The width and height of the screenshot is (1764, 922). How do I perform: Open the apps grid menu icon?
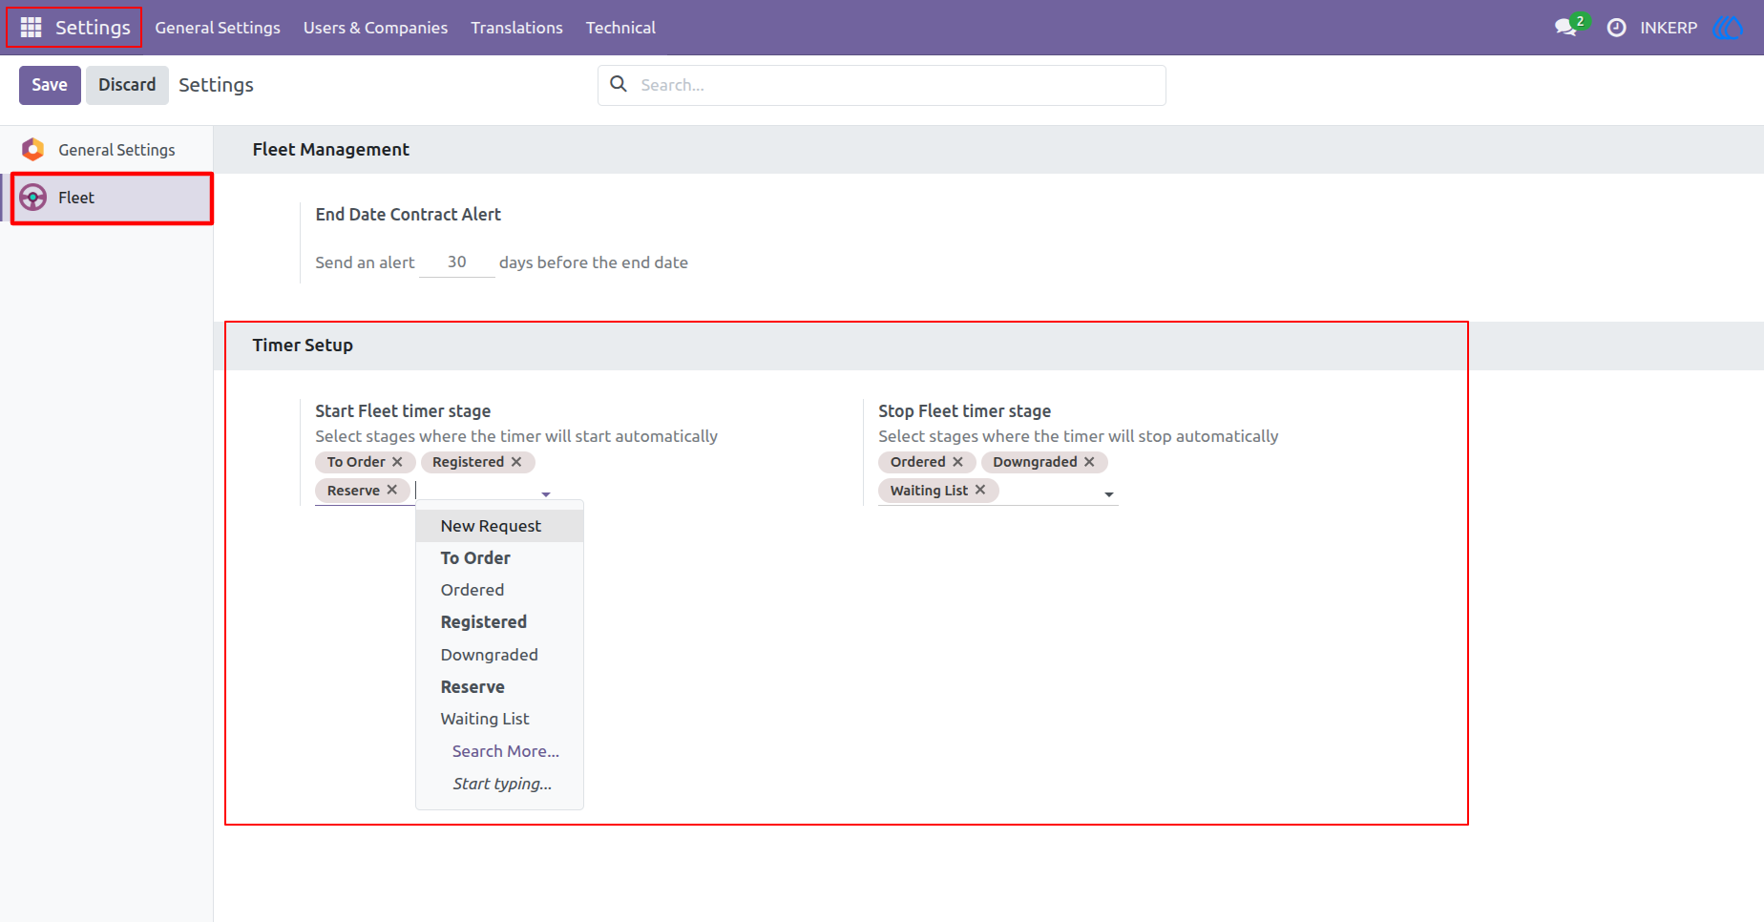coord(31,28)
